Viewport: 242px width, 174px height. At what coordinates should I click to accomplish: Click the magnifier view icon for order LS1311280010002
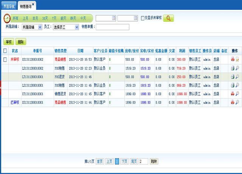pyautogui.click(x=237, y=68)
